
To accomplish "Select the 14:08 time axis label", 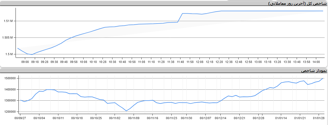I will 316,62.
